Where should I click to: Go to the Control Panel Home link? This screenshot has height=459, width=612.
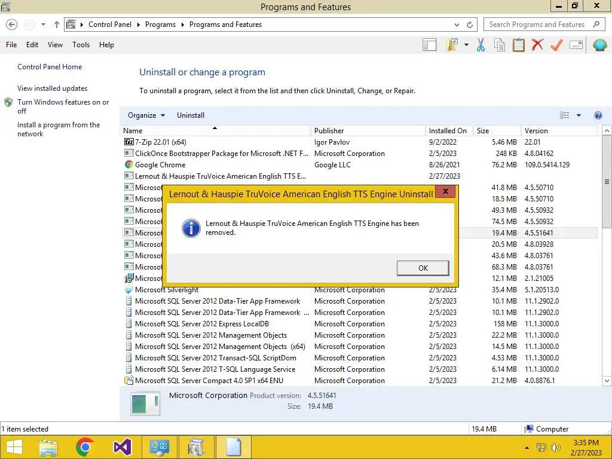[x=50, y=67]
